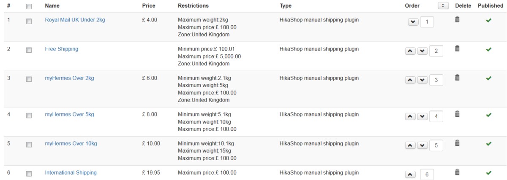Image resolution: width=507 pixels, height=180 pixels.
Task: Move myHermes Over 10kg down one position
Action: pyautogui.click(x=422, y=145)
